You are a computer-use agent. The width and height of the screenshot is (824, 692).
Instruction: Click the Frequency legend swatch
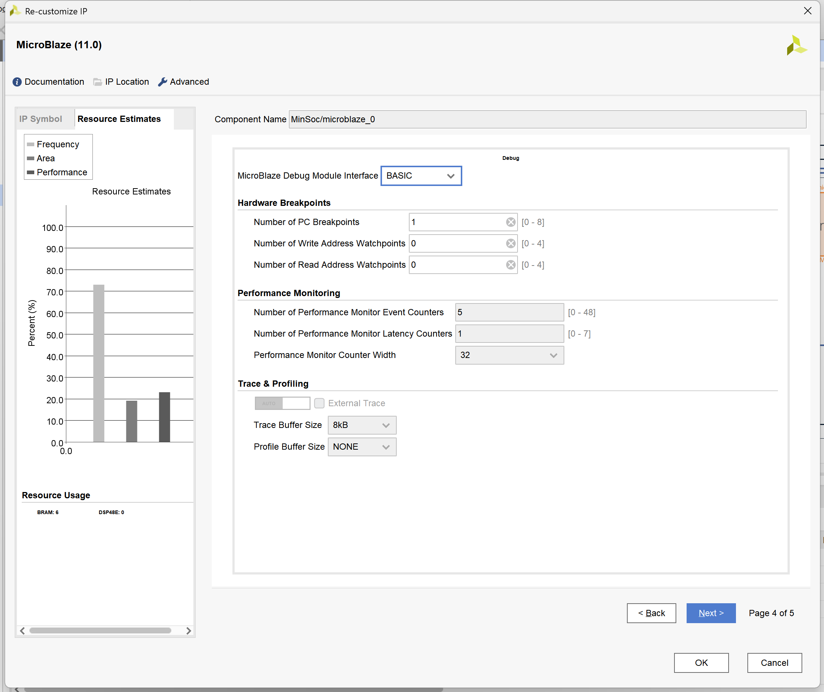31,144
